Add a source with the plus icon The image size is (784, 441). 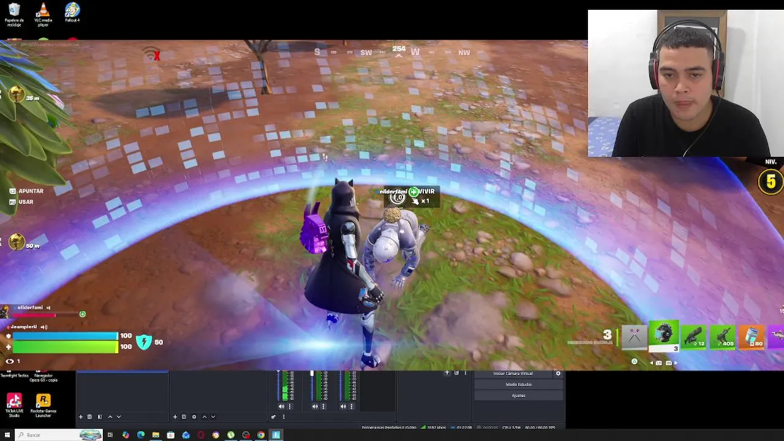pyautogui.click(x=175, y=417)
